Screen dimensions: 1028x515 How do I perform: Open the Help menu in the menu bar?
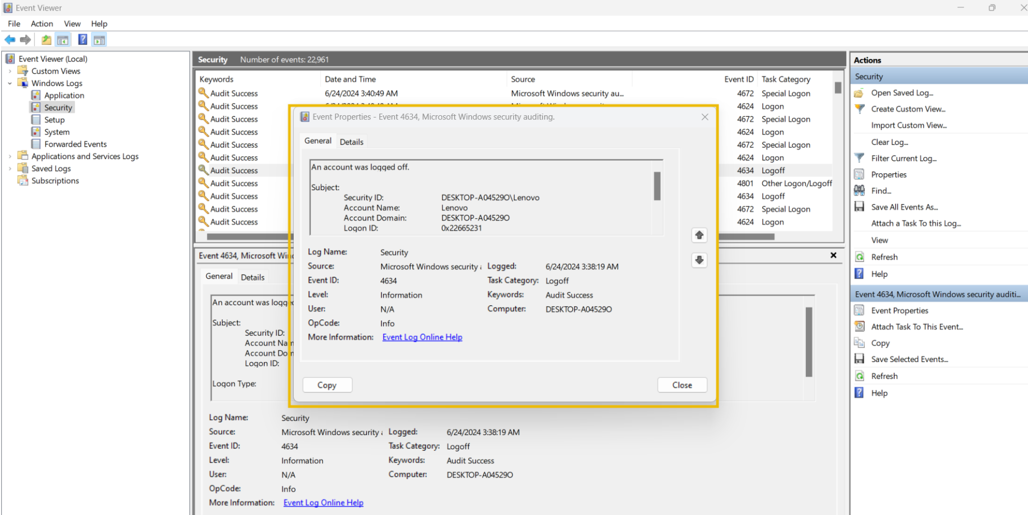click(x=99, y=24)
